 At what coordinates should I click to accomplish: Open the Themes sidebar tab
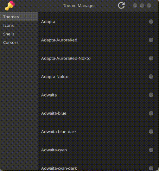[19, 17]
